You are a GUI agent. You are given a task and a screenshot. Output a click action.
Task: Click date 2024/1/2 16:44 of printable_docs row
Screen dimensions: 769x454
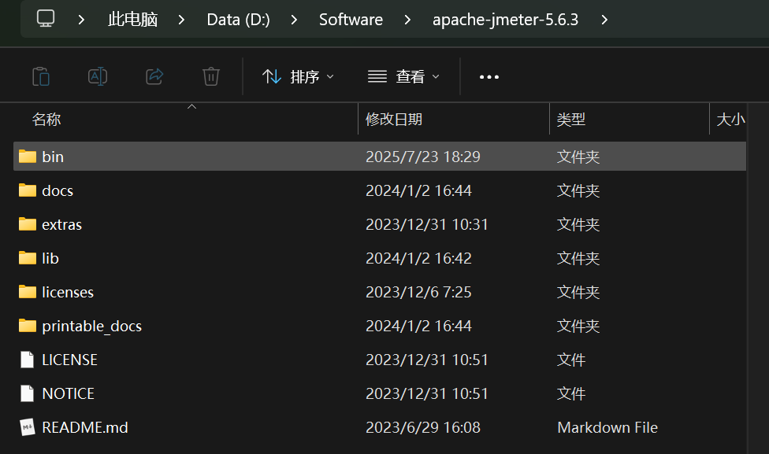(418, 326)
